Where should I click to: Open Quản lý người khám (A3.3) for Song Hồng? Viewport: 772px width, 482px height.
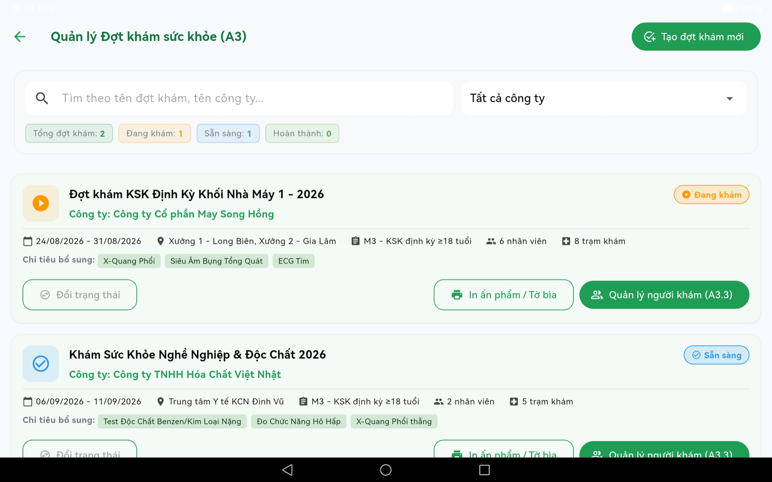pos(664,295)
